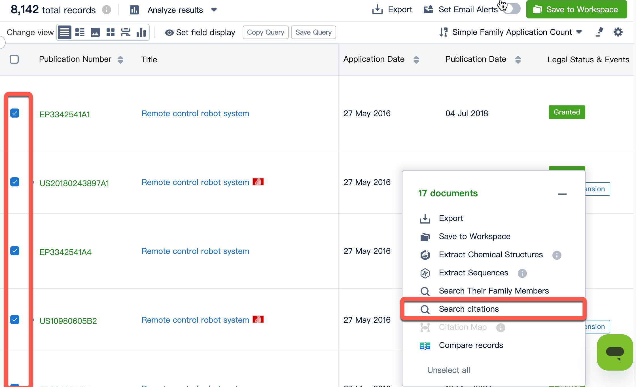Collapse the 17 documents panel
The height and width of the screenshot is (387, 636).
(562, 194)
